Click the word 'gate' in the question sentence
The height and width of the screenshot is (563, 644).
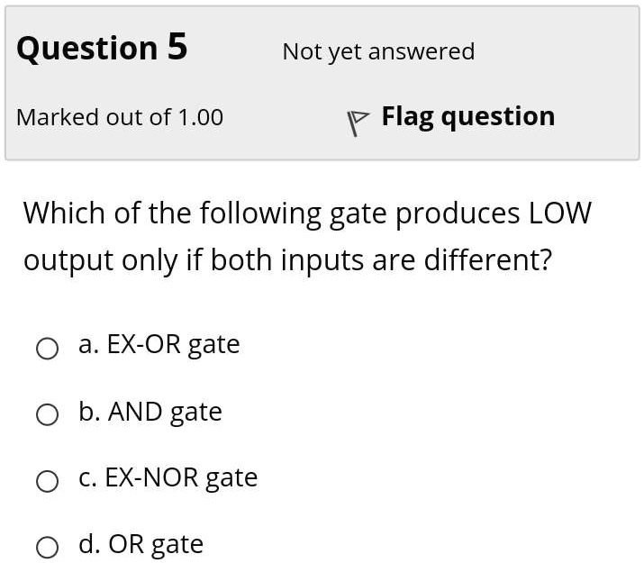coord(358,214)
